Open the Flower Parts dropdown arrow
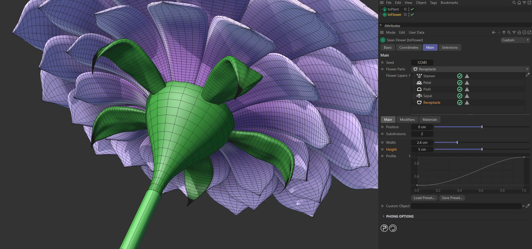 [x=527, y=69]
